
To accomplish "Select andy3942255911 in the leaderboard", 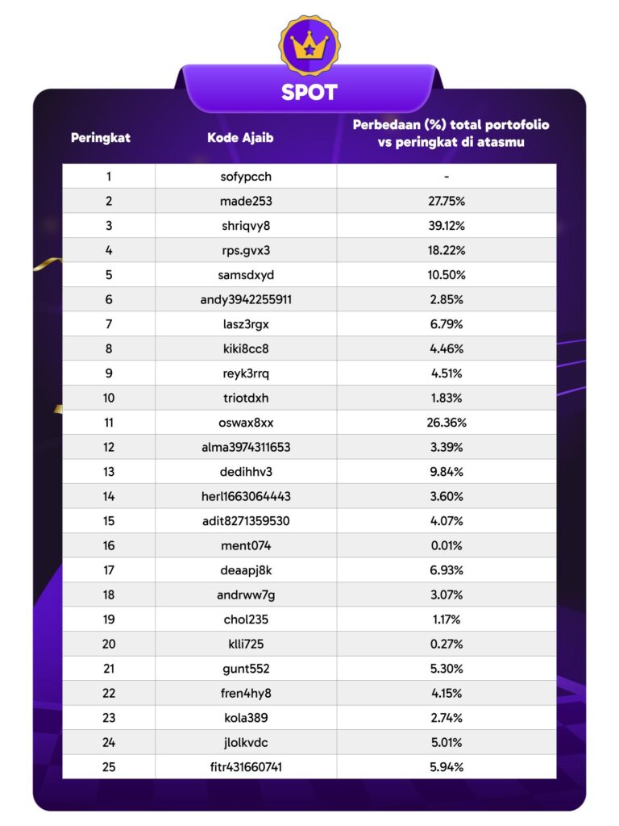I will click(x=246, y=299).
